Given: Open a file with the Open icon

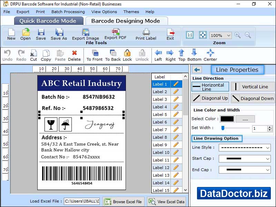Looking at the screenshot, I should (26, 34).
